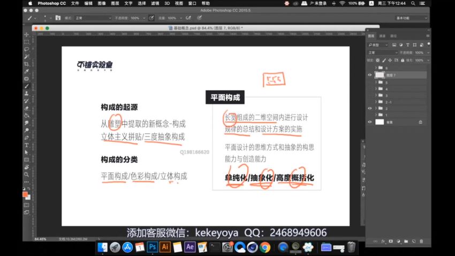Lock transparent pixels icon
The image size is (455, 256).
[377, 61]
